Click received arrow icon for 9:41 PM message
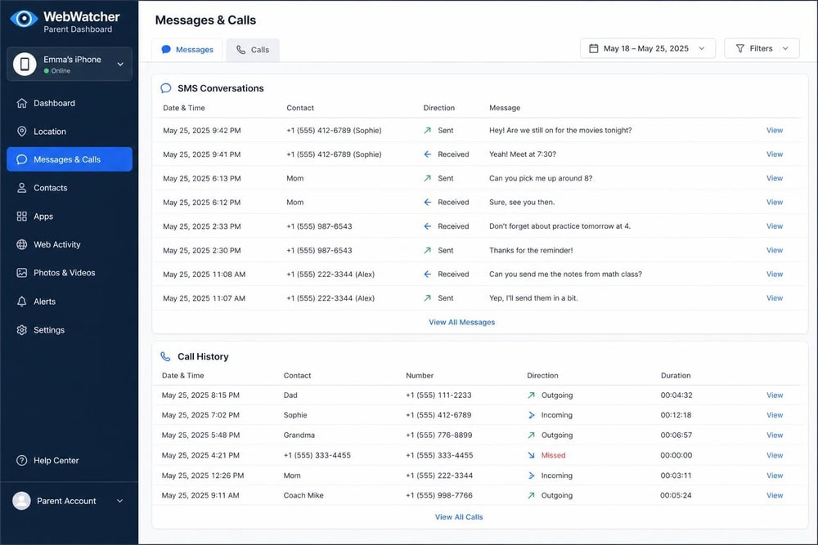Image resolution: width=818 pixels, height=545 pixels. pos(427,154)
